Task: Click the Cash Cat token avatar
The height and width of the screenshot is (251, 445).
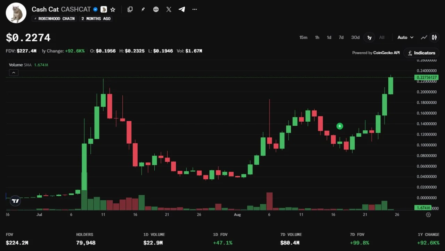Action: click(16, 13)
